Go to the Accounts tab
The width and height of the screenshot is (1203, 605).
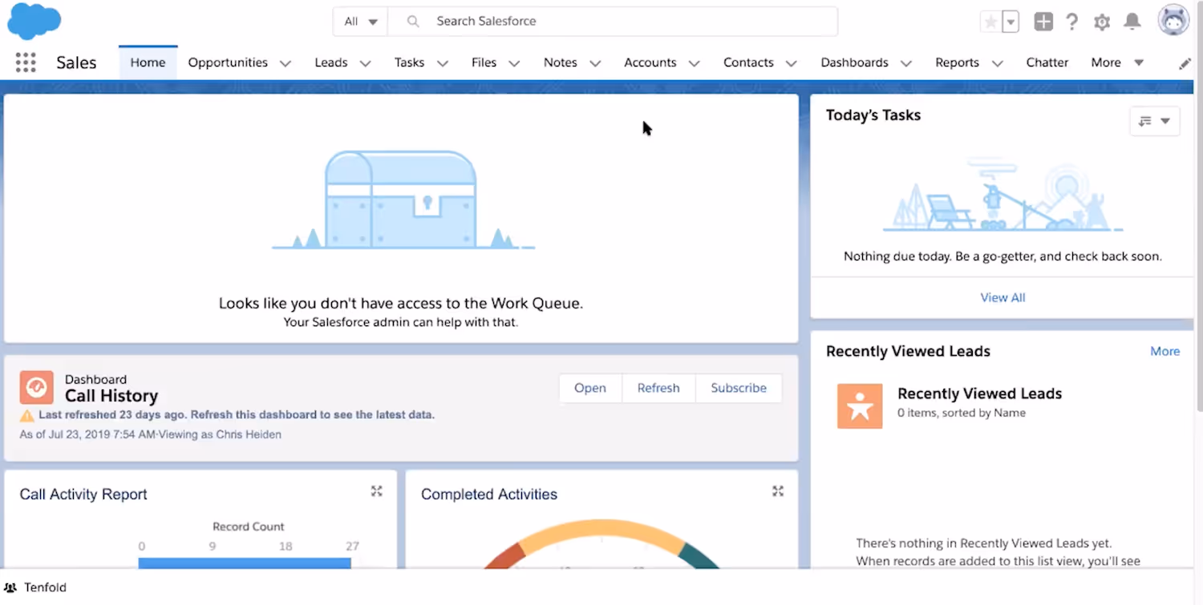point(650,63)
